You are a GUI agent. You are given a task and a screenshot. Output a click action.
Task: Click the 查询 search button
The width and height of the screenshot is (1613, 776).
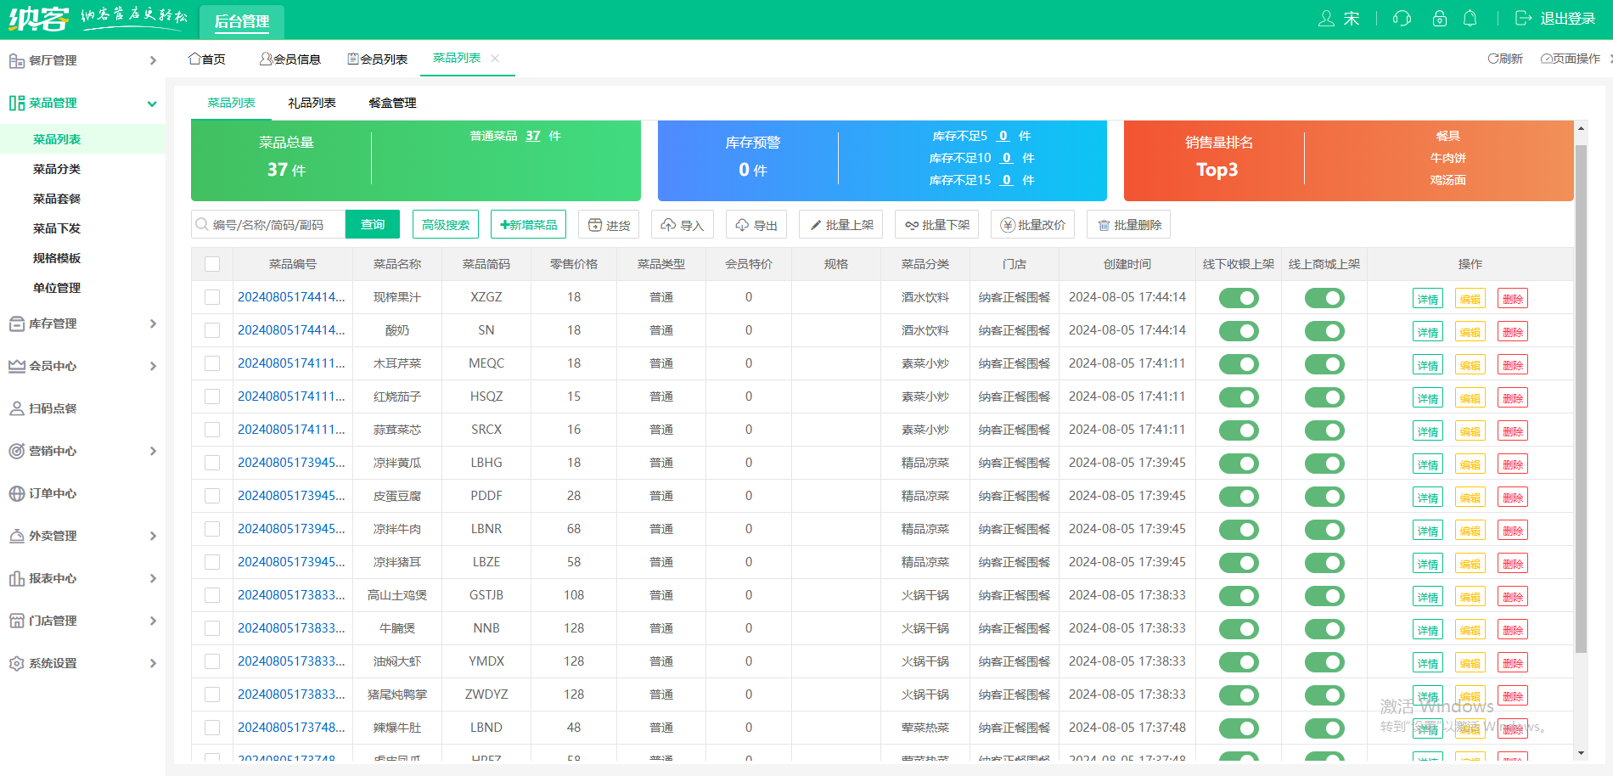pos(373,224)
